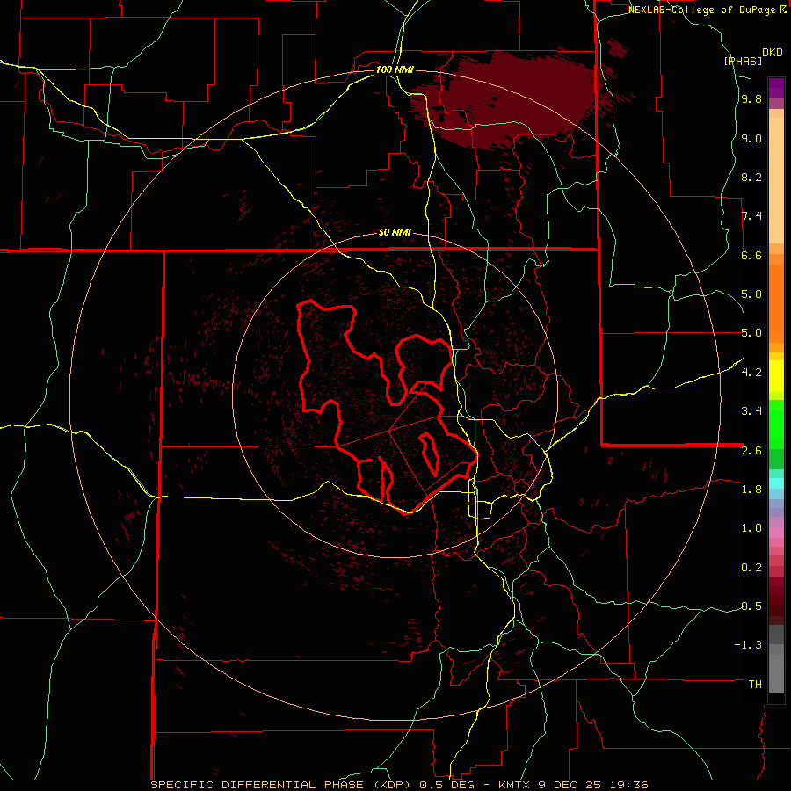Click the 7.4 scale value
The image size is (791, 791).
click(751, 216)
